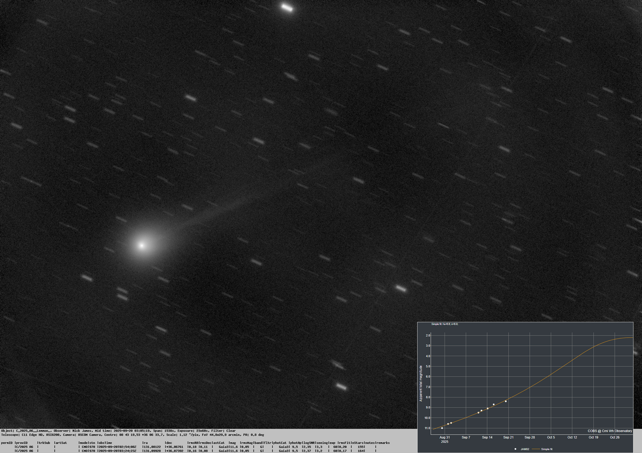
Task: Click the obsTime column header
Action: coord(105,443)
